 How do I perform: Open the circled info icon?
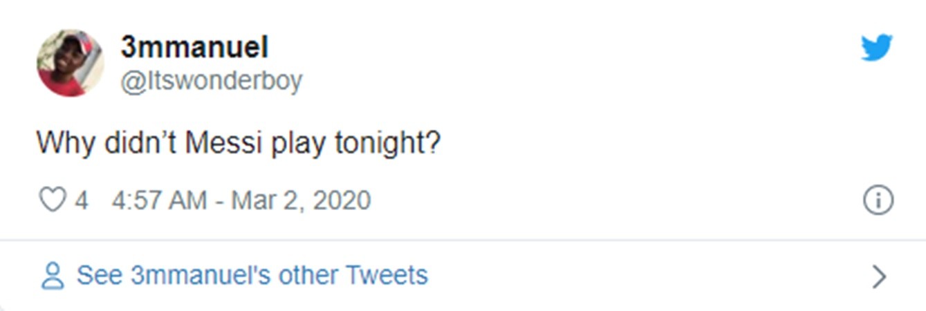point(878,200)
